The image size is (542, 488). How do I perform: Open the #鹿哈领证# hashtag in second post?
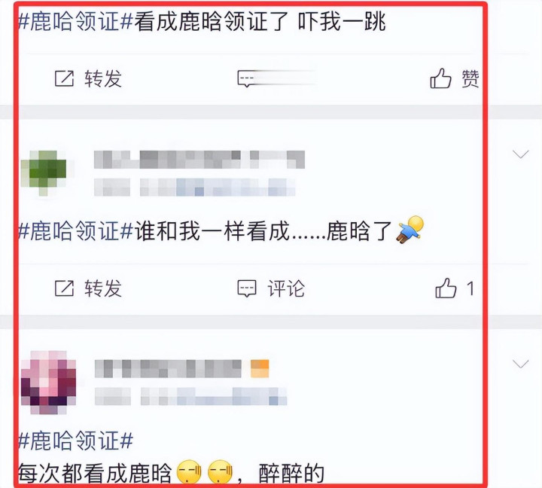pyautogui.click(x=75, y=230)
